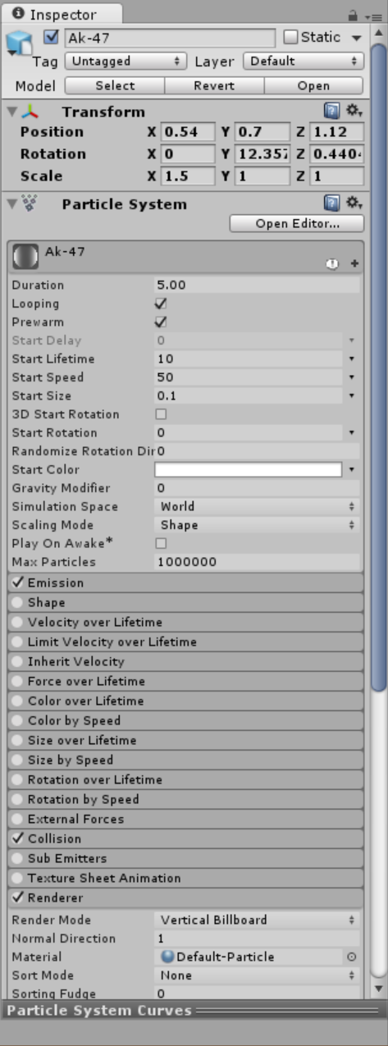The width and height of the screenshot is (388, 1046).
Task: Select the Inspector tab
Action: point(62,14)
